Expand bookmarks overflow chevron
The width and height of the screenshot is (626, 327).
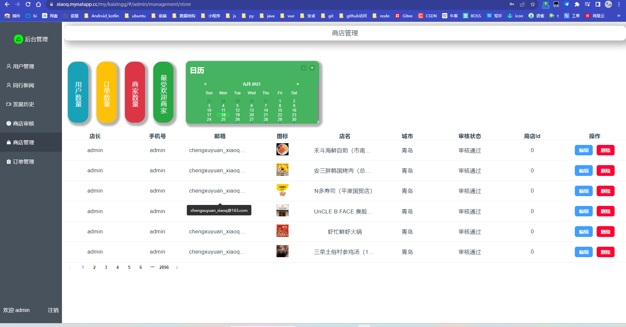[619, 16]
